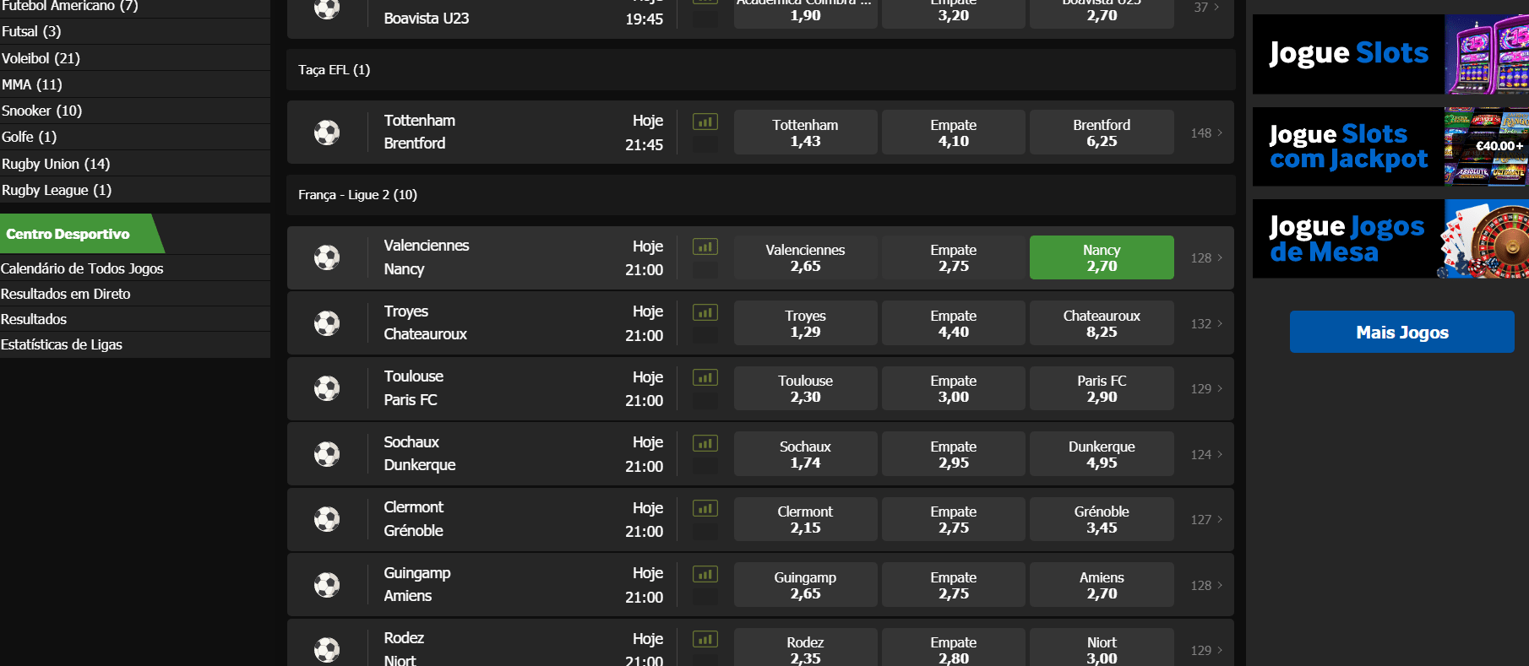The image size is (1529, 666).
Task: Open Snooker (10) sport category
Action: tap(135, 111)
